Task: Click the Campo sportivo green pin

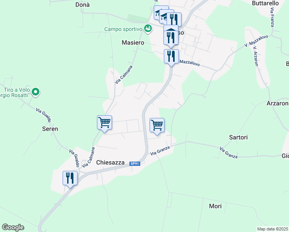Action: point(148,29)
